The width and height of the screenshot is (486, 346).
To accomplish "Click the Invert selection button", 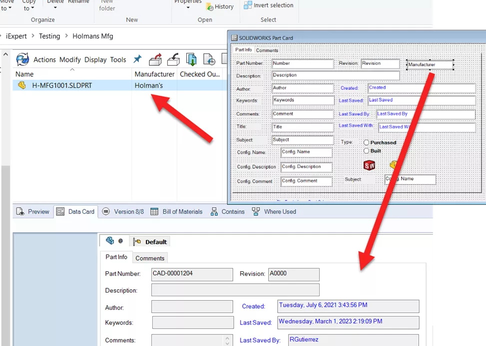I will coord(269,5).
